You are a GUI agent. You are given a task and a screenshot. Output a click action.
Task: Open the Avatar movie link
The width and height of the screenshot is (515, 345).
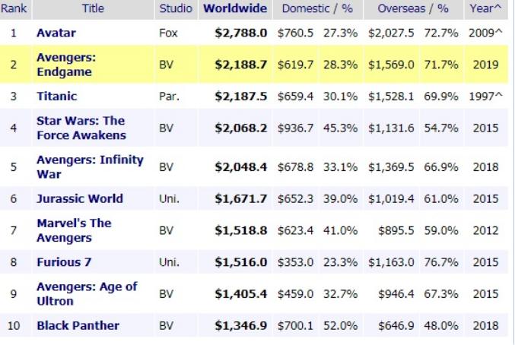pyautogui.click(x=54, y=33)
